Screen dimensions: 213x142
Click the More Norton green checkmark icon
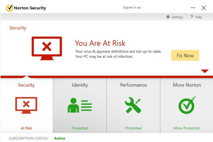[x=187, y=105]
